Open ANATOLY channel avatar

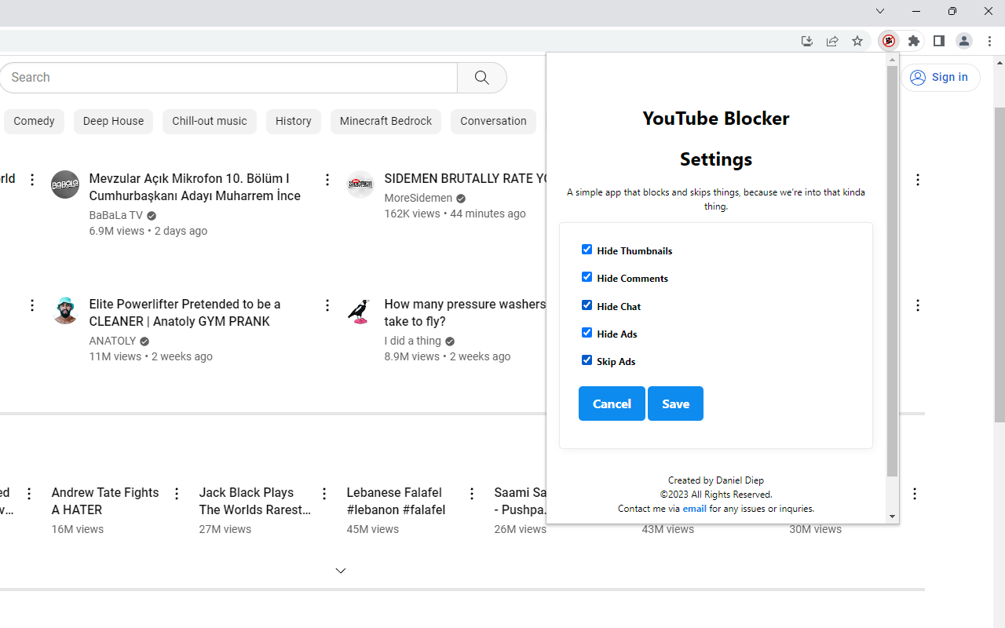point(65,310)
